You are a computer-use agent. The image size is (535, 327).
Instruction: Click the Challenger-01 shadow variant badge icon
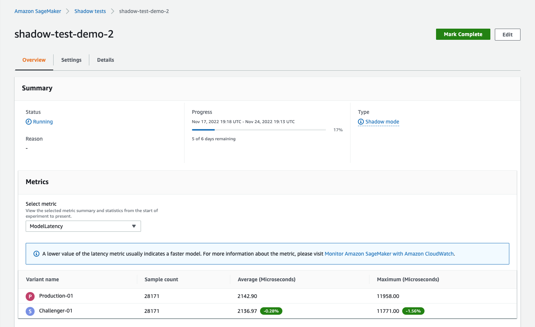30,311
